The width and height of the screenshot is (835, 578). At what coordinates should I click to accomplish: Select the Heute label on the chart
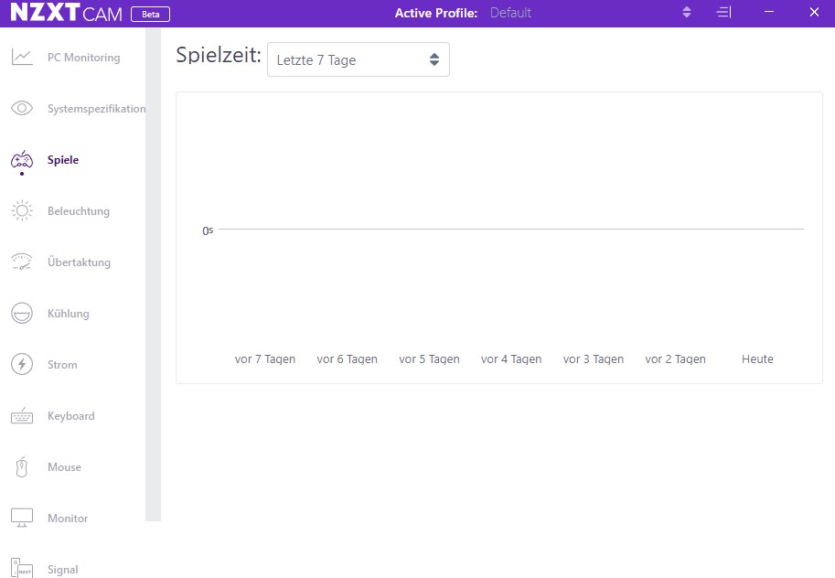click(x=757, y=359)
